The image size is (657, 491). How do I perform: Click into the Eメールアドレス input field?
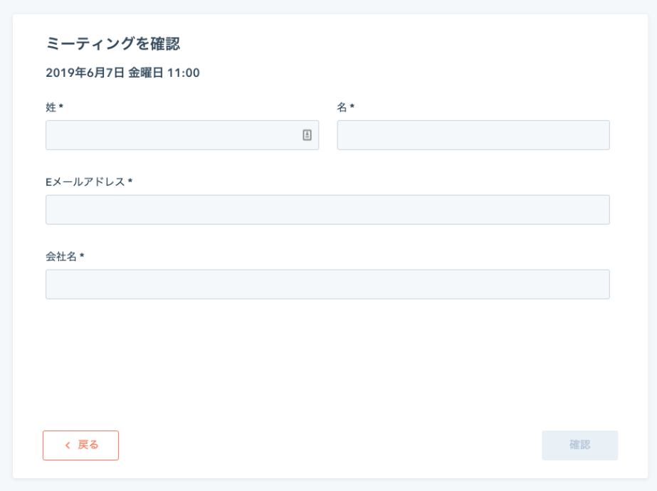(x=327, y=210)
